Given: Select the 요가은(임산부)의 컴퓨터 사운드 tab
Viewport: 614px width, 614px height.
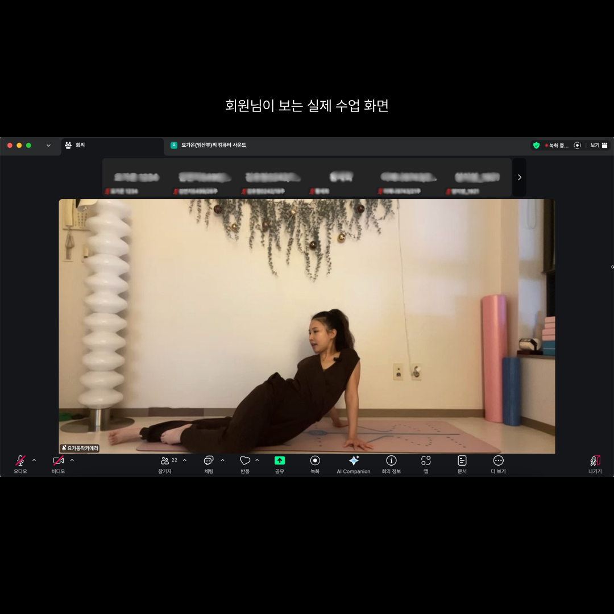Looking at the screenshot, I should click(210, 145).
